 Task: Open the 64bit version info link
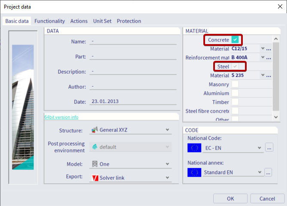61,117
